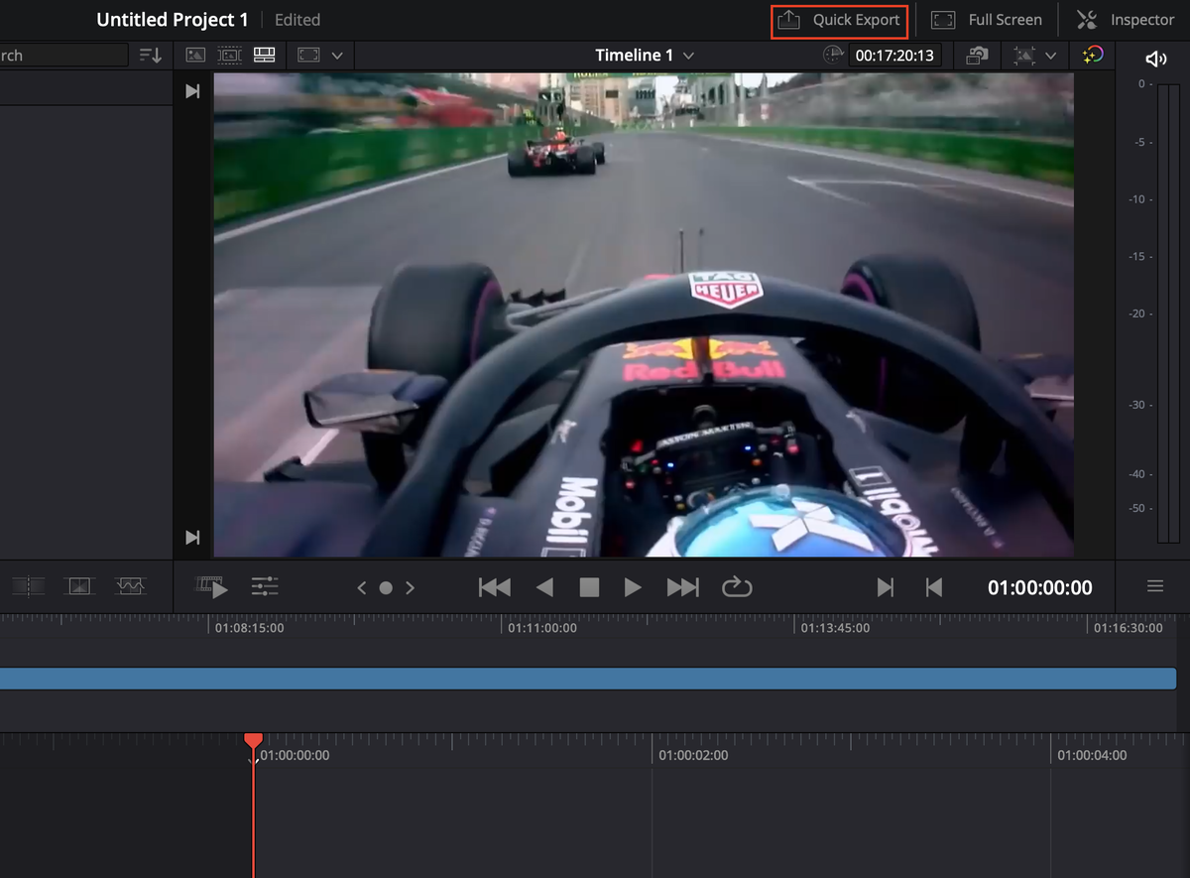Image resolution: width=1190 pixels, height=878 pixels.
Task: Click the 01:00:04:00 lower ruler label
Action: 1092,755
